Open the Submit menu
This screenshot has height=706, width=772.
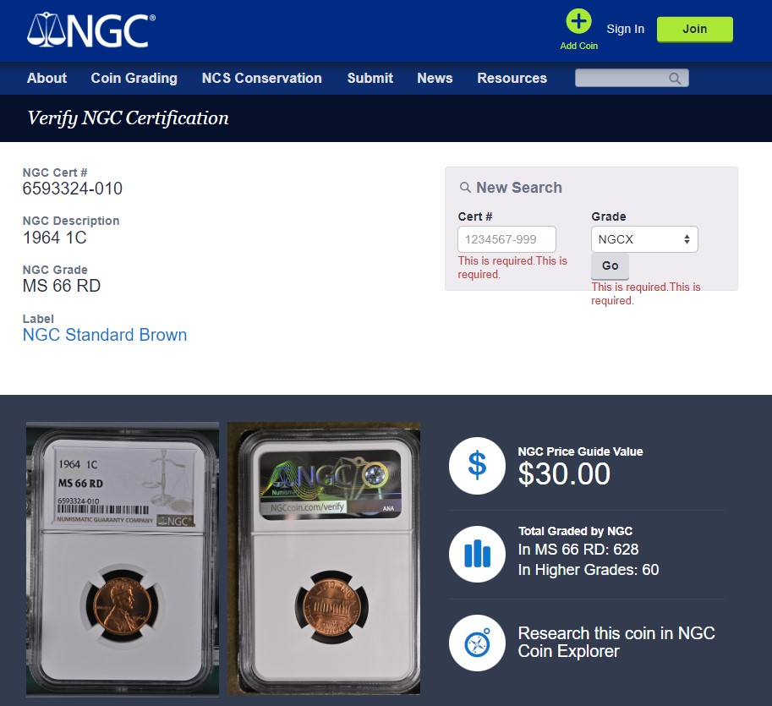point(370,78)
